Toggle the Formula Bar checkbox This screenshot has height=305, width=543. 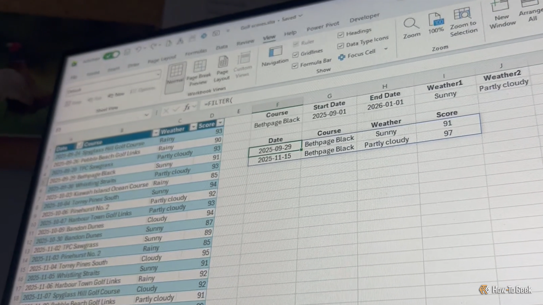click(x=295, y=65)
